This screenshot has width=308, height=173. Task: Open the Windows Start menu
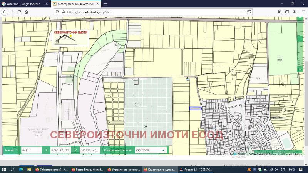tap(4, 169)
